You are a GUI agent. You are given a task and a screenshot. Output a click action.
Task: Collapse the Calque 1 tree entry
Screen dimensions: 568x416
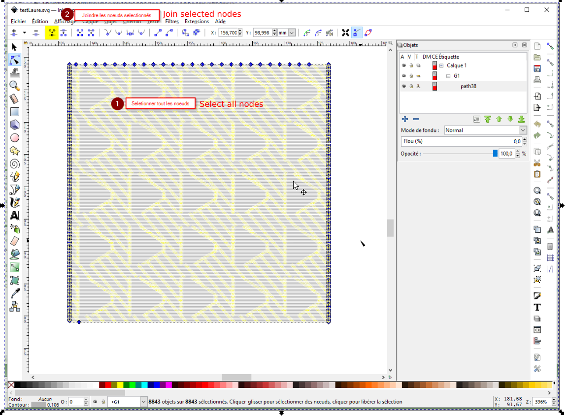(x=440, y=65)
